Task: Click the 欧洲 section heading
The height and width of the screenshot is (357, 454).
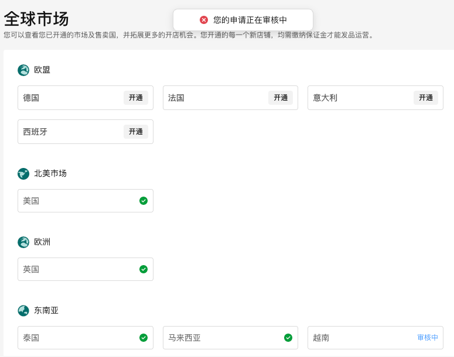Action: (x=42, y=242)
